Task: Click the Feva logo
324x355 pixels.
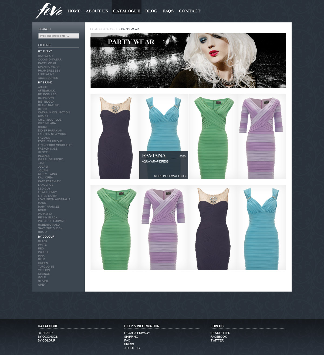Action: point(49,11)
